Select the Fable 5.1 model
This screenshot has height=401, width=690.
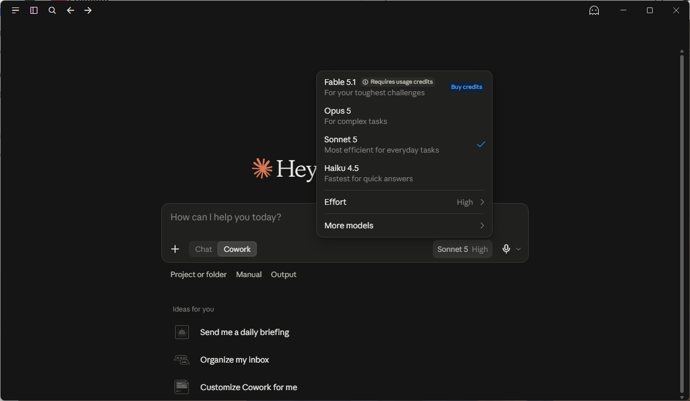tap(404, 87)
